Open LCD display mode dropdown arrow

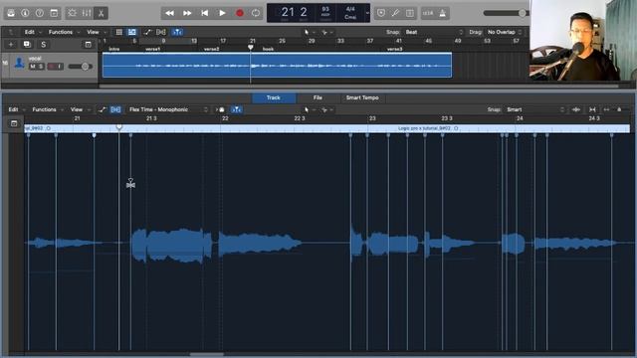367,13
